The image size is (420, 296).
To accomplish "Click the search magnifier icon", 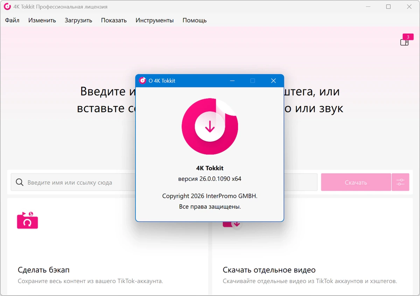I will [x=20, y=182].
